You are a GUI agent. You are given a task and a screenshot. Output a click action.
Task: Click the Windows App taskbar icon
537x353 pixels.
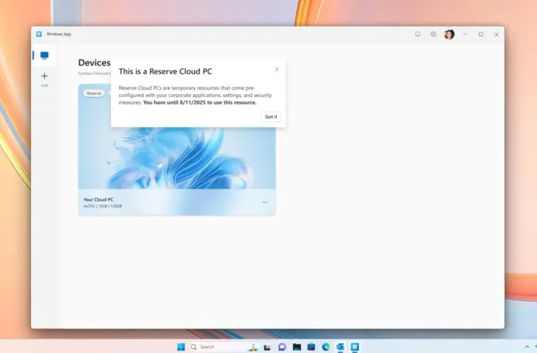click(355, 347)
